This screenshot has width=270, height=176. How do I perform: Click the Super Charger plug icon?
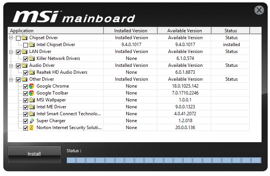click(x=32, y=121)
